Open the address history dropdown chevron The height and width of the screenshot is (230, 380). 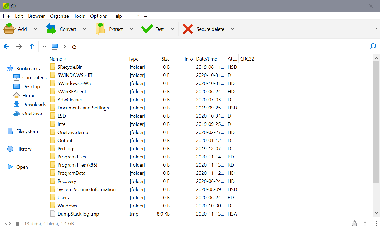(44, 47)
